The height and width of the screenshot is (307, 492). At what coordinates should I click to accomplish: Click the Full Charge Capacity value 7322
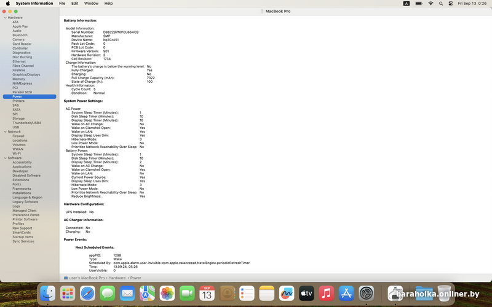pyautogui.click(x=151, y=78)
